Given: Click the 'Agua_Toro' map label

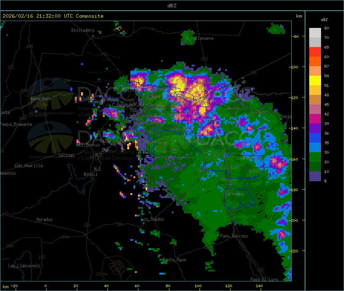Looking at the screenshot, I should pos(41,99).
